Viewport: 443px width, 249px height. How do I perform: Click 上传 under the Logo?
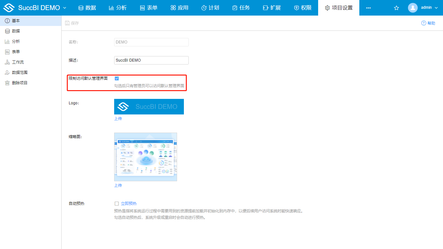pyautogui.click(x=118, y=119)
